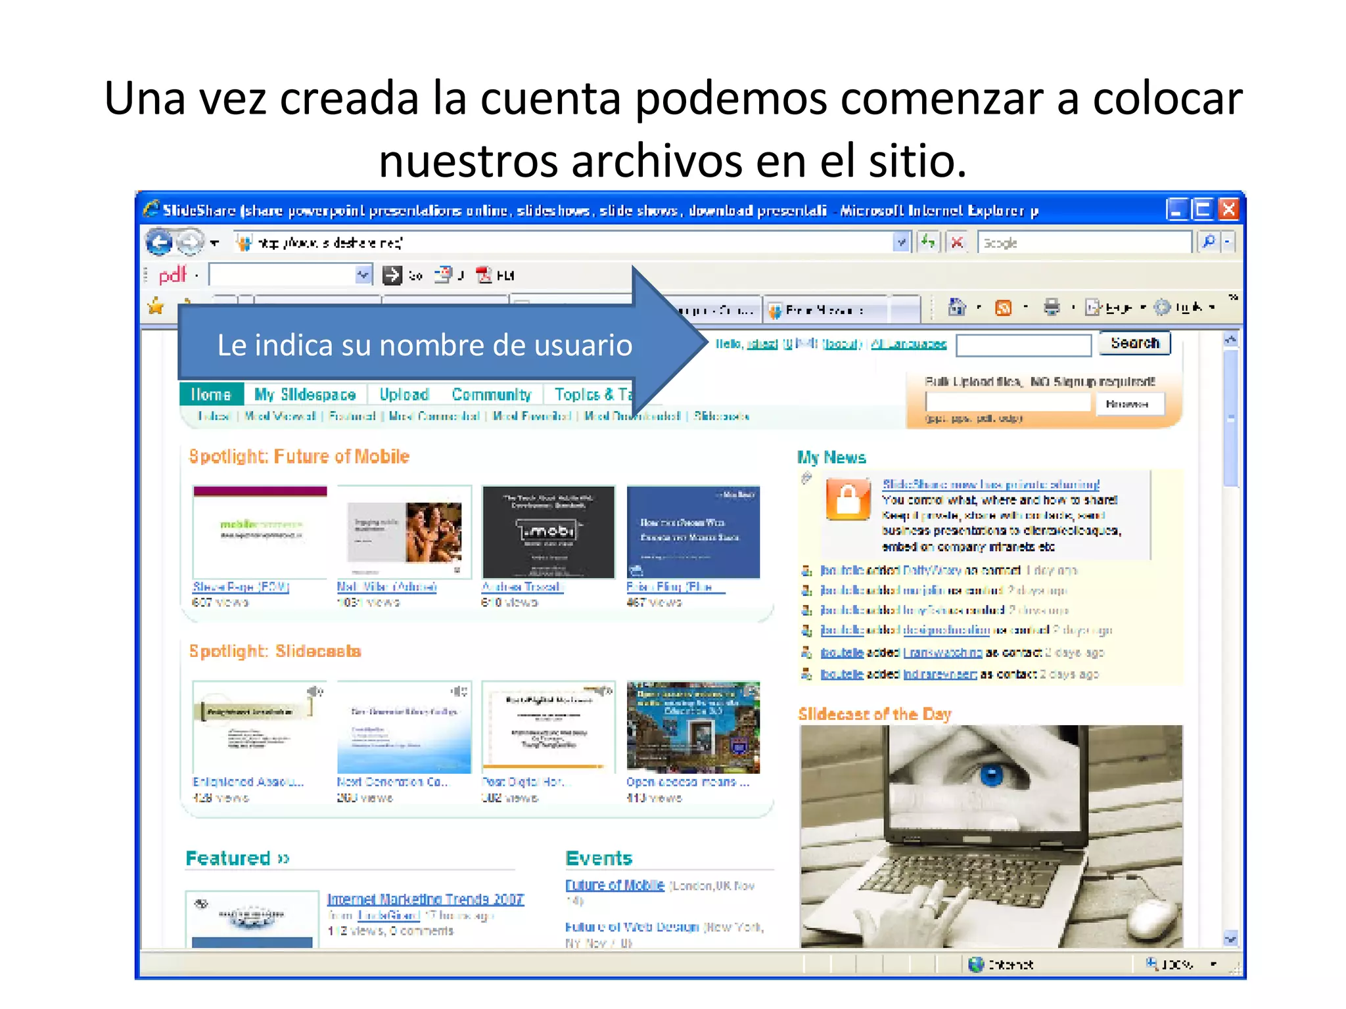Open the Home button dropdown arrow
Viewport: 1346px width, 1009px height.
(x=979, y=307)
